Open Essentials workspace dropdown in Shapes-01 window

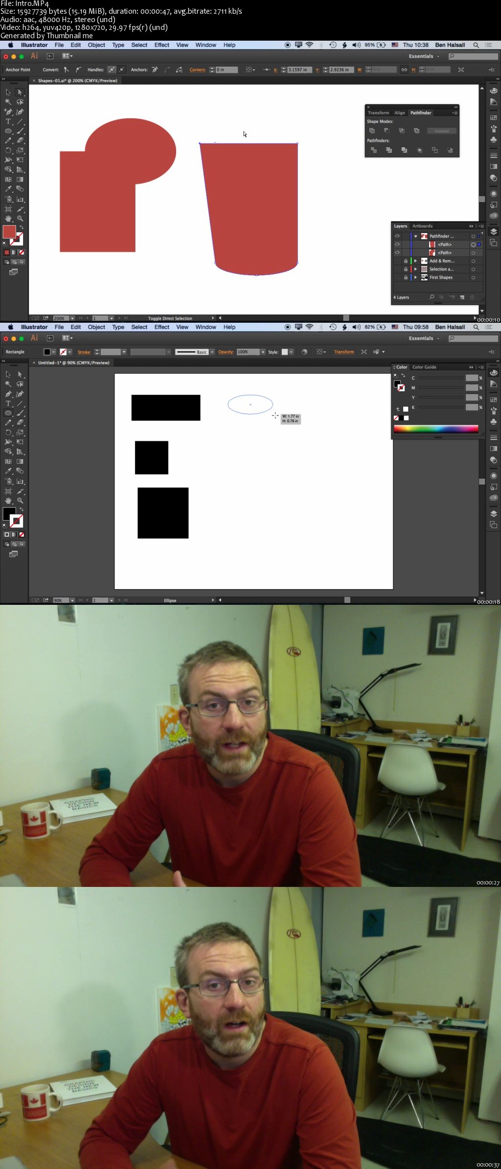424,56
